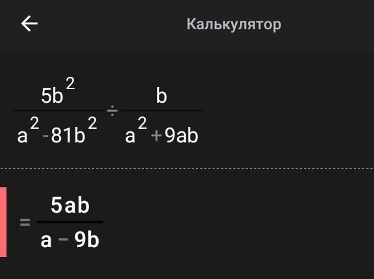The width and height of the screenshot is (374, 279).
Task: Click the plus sign in a²+9ab
Action: coord(156,136)
